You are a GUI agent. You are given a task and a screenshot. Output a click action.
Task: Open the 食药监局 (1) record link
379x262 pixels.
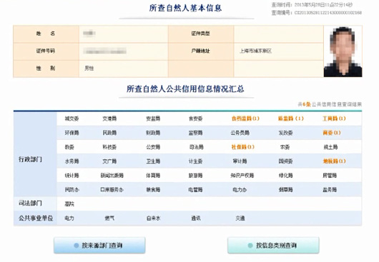pos(245,119)
